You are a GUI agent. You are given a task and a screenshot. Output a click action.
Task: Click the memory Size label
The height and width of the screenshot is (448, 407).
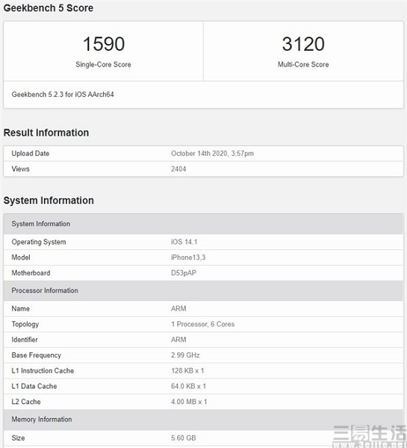pyautogui.click(x=18, y=438)
